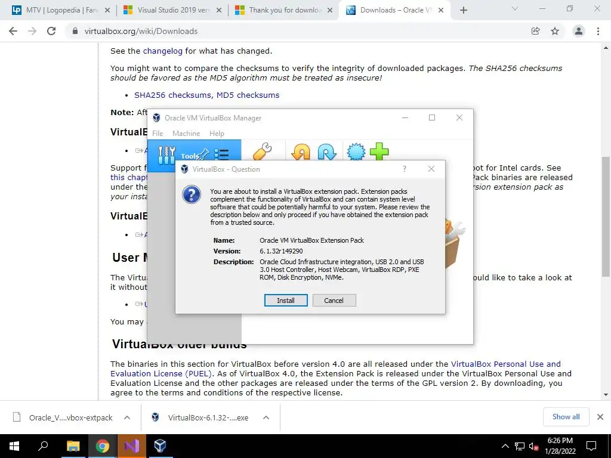Open the Chrome tab search dropdown
This screenshot has height=458, width=611.
(515, 8)
